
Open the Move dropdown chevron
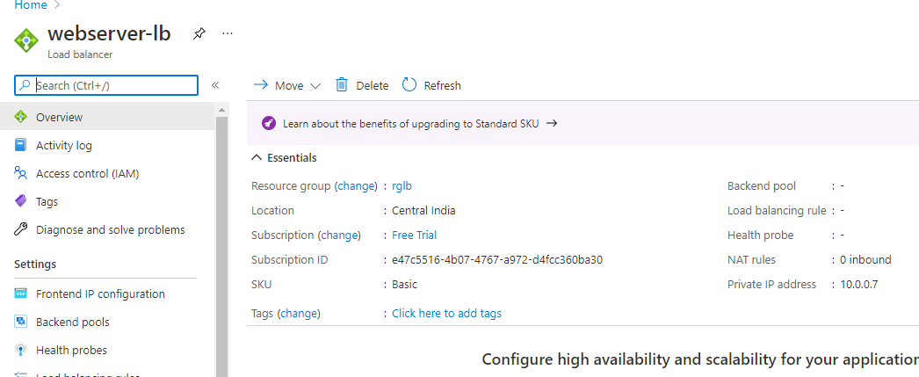[315, 85]
